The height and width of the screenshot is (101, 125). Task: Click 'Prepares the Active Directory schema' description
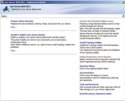(x=41, y=24)
